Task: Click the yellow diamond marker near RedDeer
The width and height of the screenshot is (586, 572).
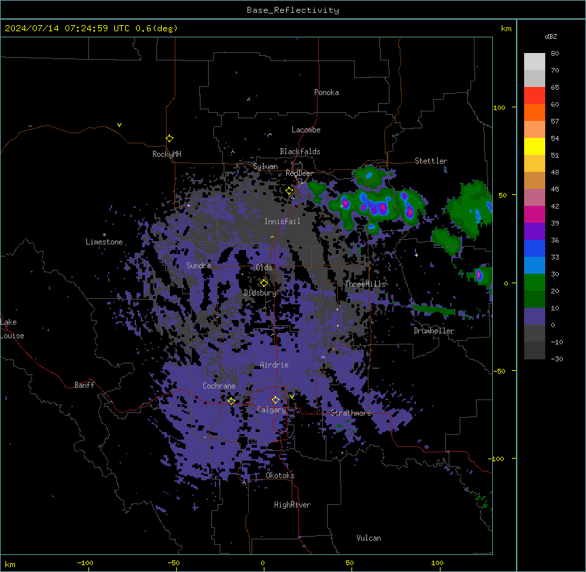Action: [x=290, y=191]
